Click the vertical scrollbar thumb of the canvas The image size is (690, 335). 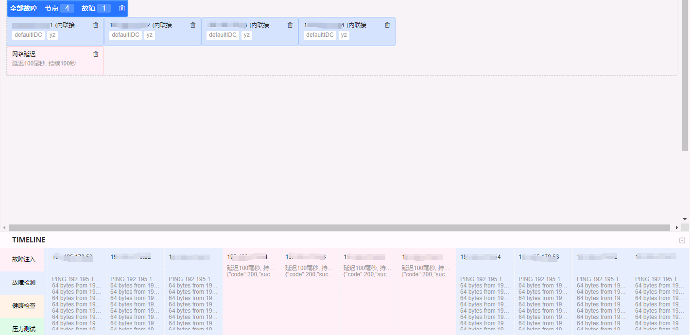click(685, 76)
